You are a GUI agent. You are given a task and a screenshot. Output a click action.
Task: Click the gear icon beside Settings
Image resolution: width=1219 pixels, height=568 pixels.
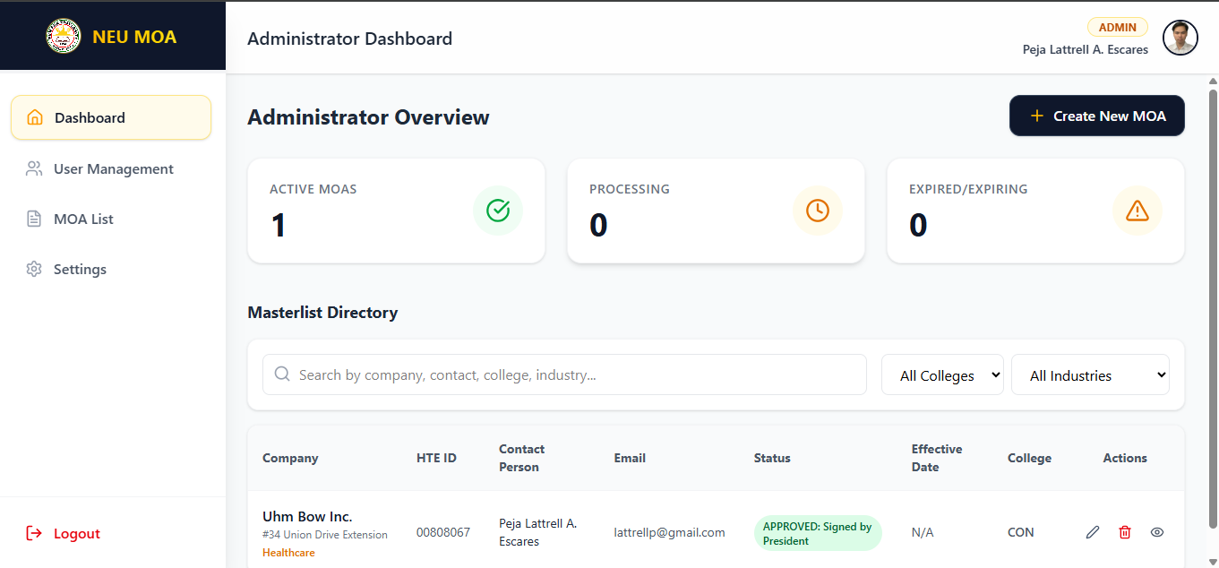[34, 269]
